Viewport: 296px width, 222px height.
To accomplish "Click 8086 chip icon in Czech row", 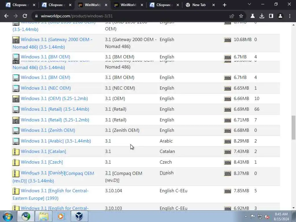I will pyautogui.click(x=227, y=162).
